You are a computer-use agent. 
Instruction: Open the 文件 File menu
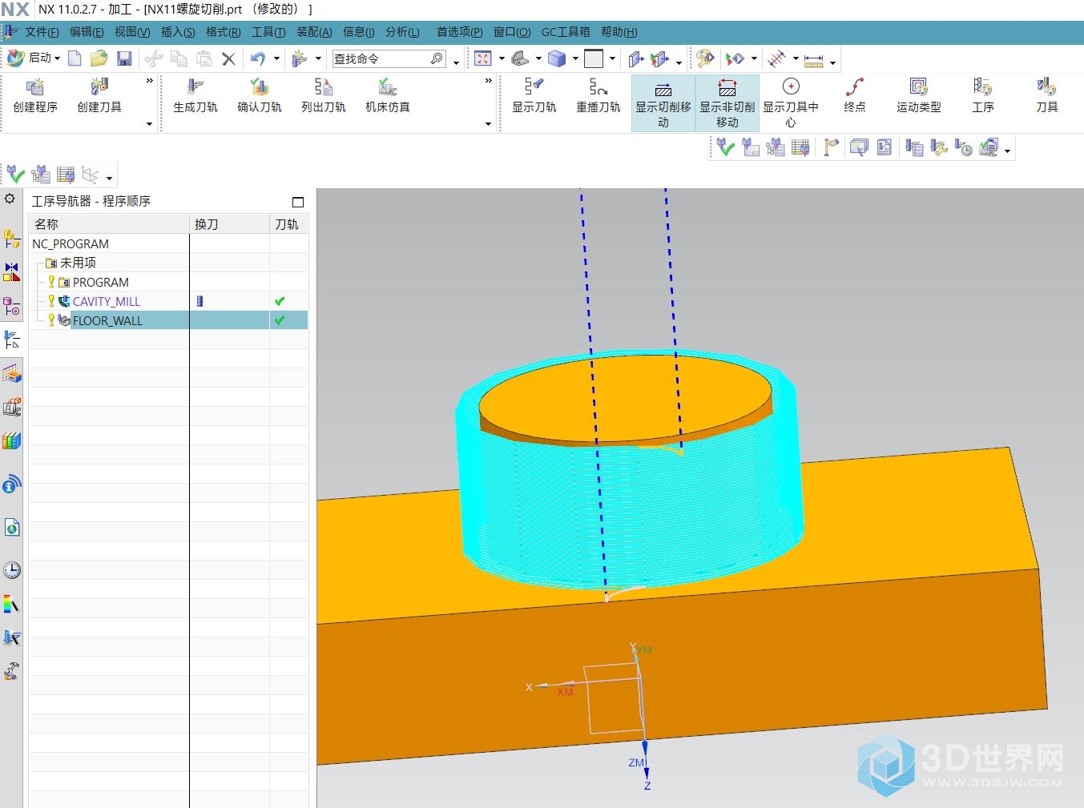coord(42,32)
